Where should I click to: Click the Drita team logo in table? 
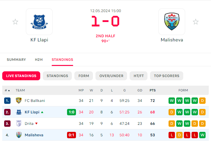[19, 124]
